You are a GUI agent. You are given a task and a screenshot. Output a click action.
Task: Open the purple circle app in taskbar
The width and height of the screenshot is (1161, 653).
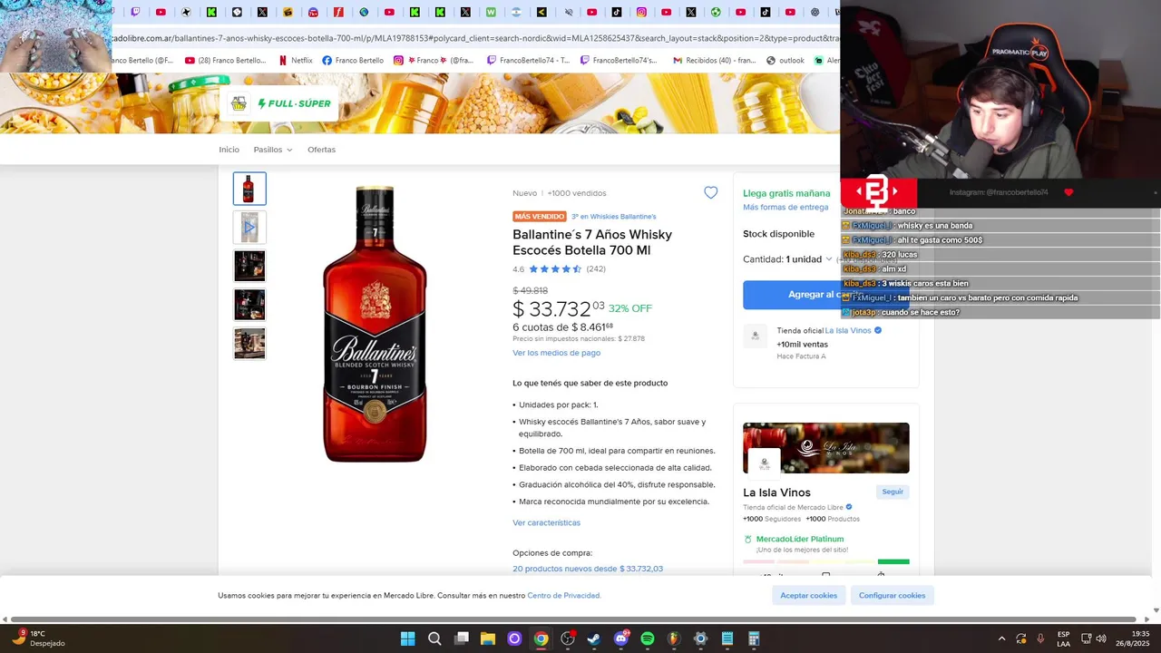tap(514, 638)
